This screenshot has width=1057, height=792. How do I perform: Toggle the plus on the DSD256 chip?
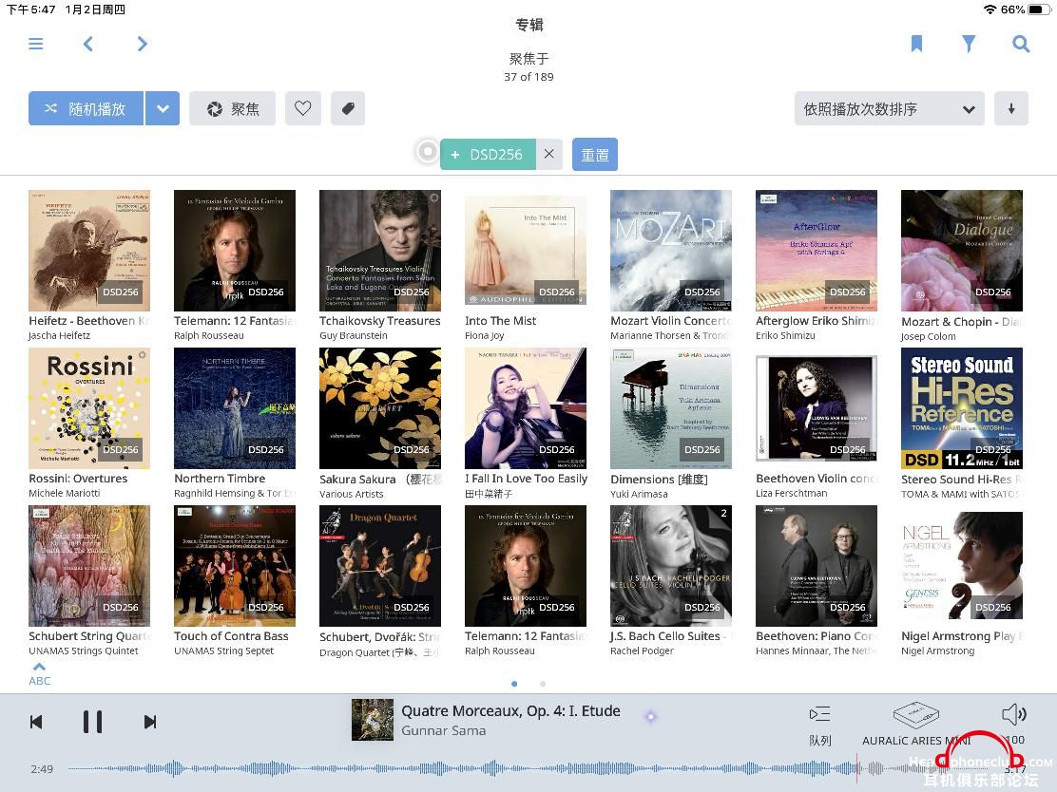point(455,155)
